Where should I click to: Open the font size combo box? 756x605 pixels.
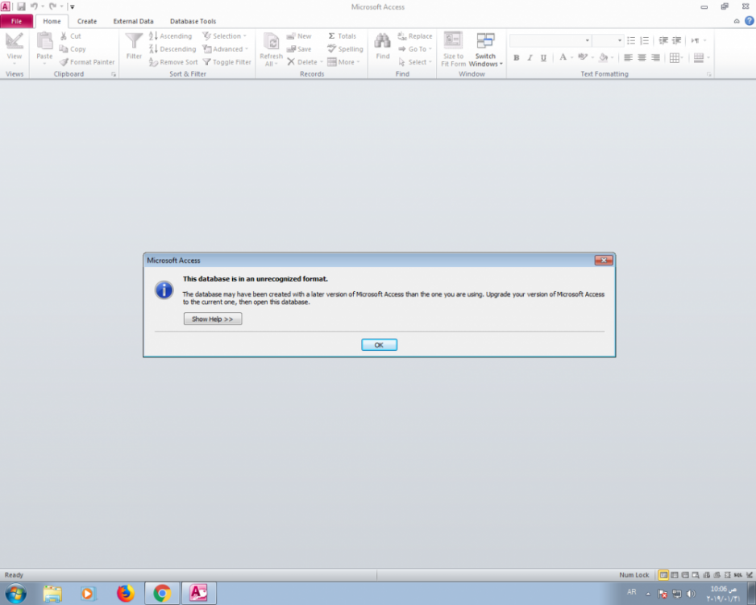[608, 40]
